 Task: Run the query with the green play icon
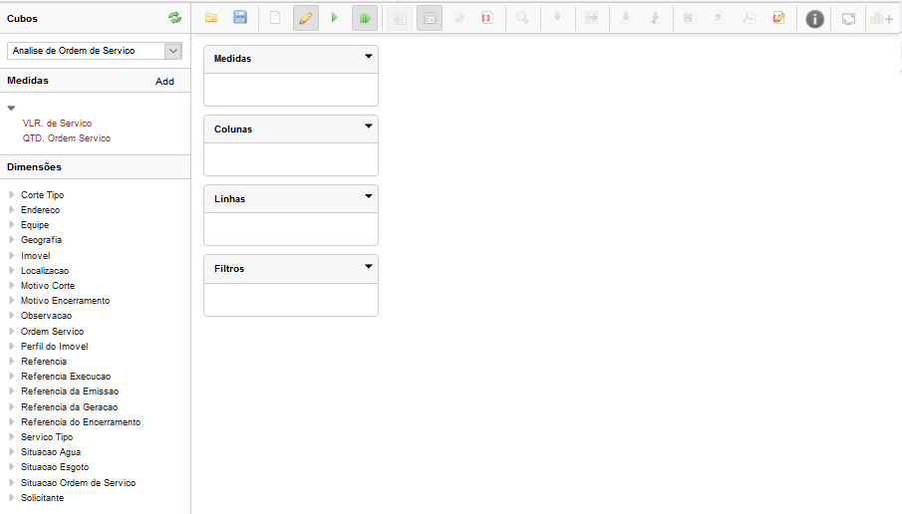point(335,18)
